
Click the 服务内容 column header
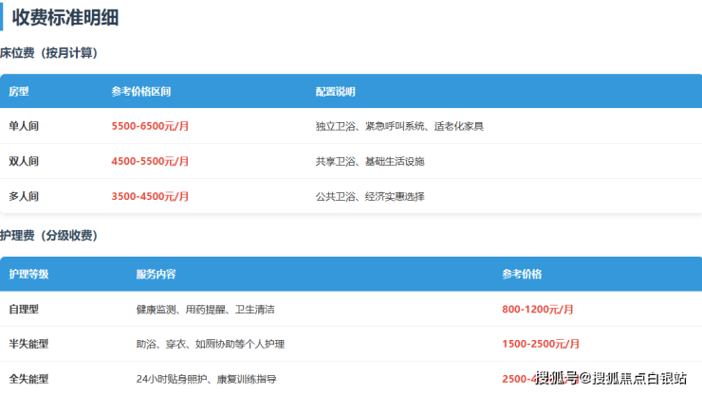tap(156, 274)
